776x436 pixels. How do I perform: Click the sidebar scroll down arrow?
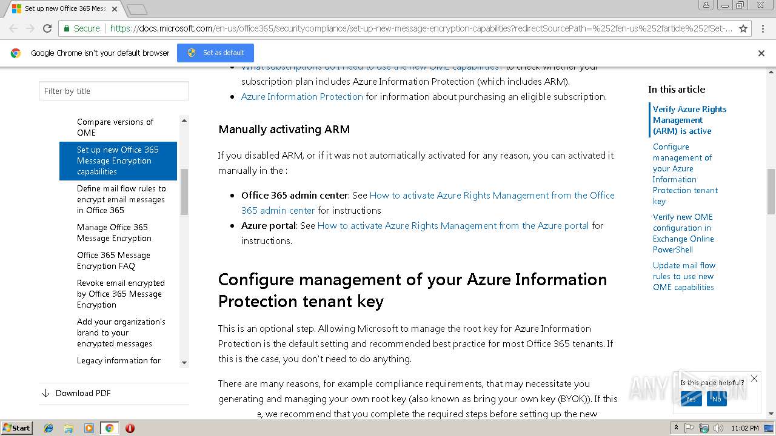pyautogui.click(x=184, y=362)
